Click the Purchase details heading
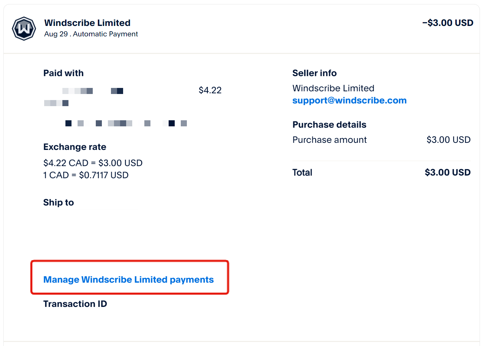Viewport: 484px width, 346px height. (329, 125)
